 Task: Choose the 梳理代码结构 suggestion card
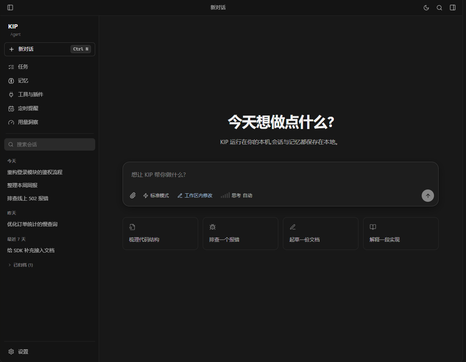point(160,234)
